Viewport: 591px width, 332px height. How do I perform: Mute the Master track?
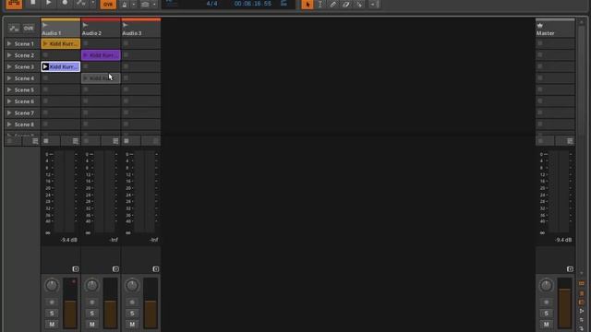pos(546,324)
